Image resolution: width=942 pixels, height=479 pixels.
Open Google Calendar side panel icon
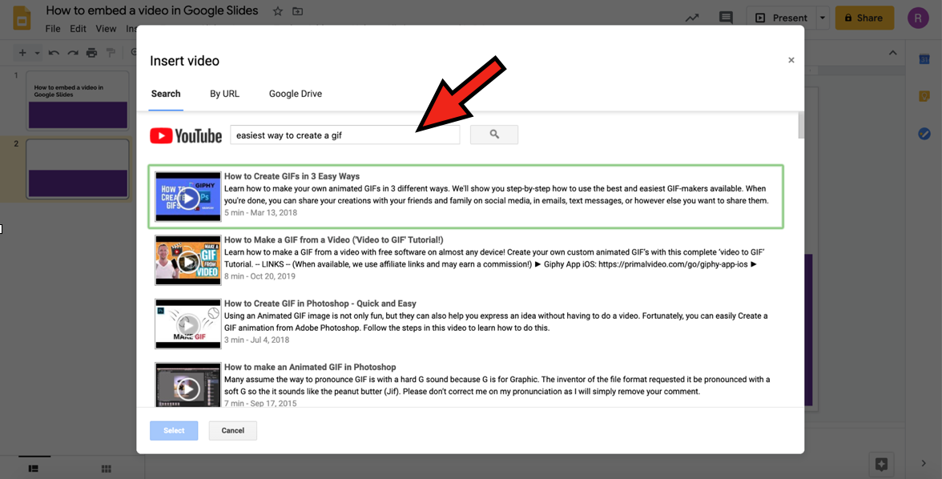[x=924, y=59]
